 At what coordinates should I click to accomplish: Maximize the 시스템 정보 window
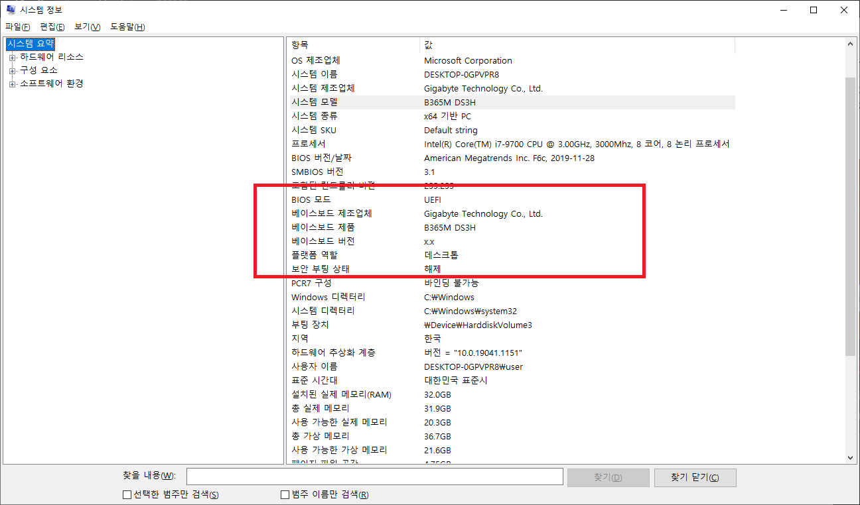(x=814, y=10)
